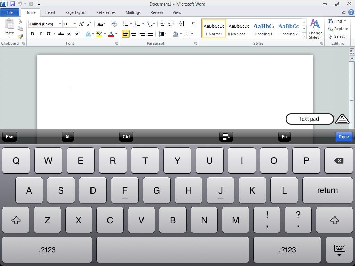355x266 pixels.
Task: Toggle Italic formatting
Action: tap(40, 34)
